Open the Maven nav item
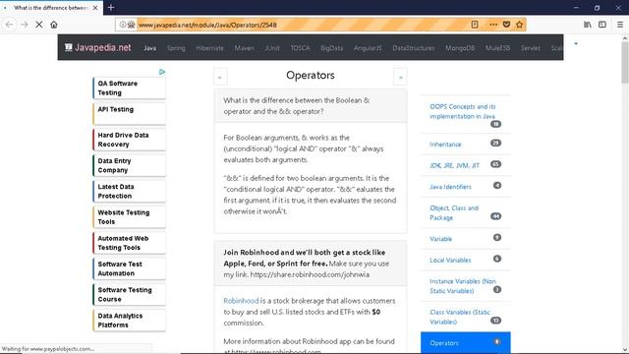The height and width of the screenshot is (354, 629). pyautogui.click(x=245, y=48)
